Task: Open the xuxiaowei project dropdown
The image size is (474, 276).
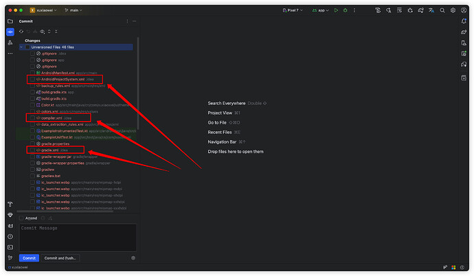Action: point(46,10)
